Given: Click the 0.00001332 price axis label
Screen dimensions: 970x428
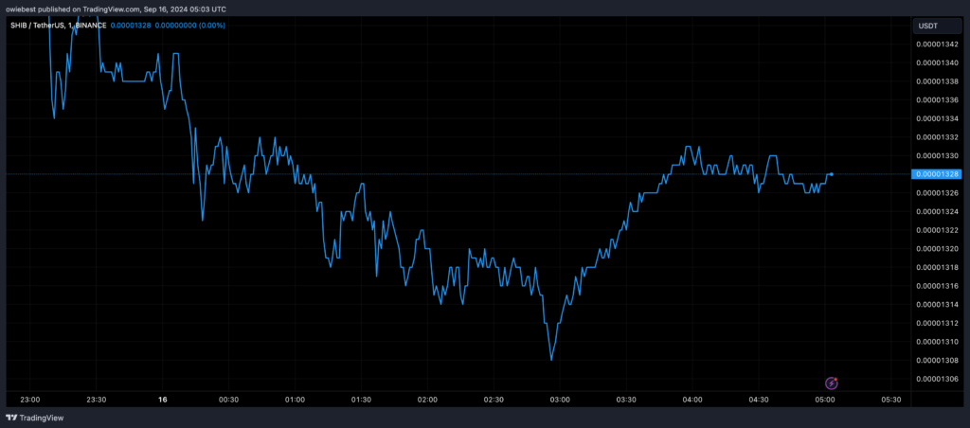Looking at the screenshot, I should click(937, 137).
